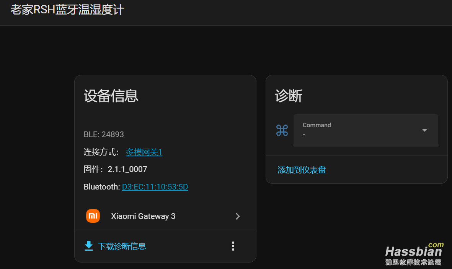
Task: Select the download arrow beside 下载诊断信息
Action: point(88,246)
